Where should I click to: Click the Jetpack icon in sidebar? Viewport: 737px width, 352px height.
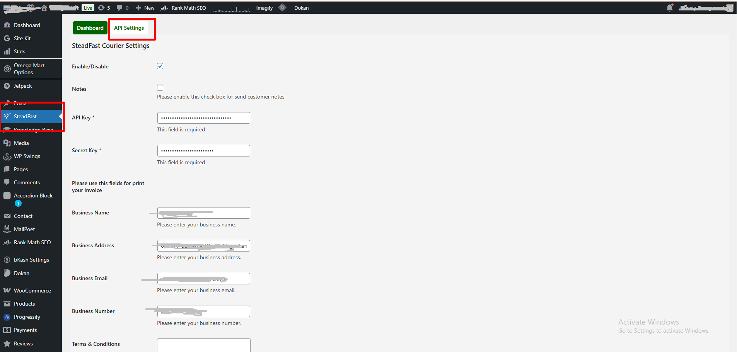[7, 86]
